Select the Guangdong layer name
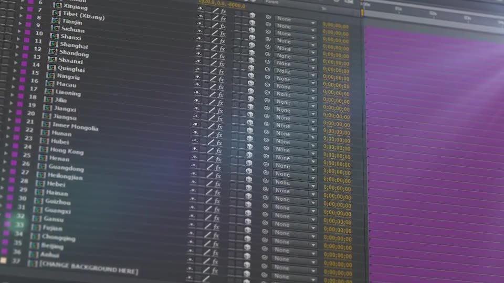 pyautogui.click(x=66, y=168)
